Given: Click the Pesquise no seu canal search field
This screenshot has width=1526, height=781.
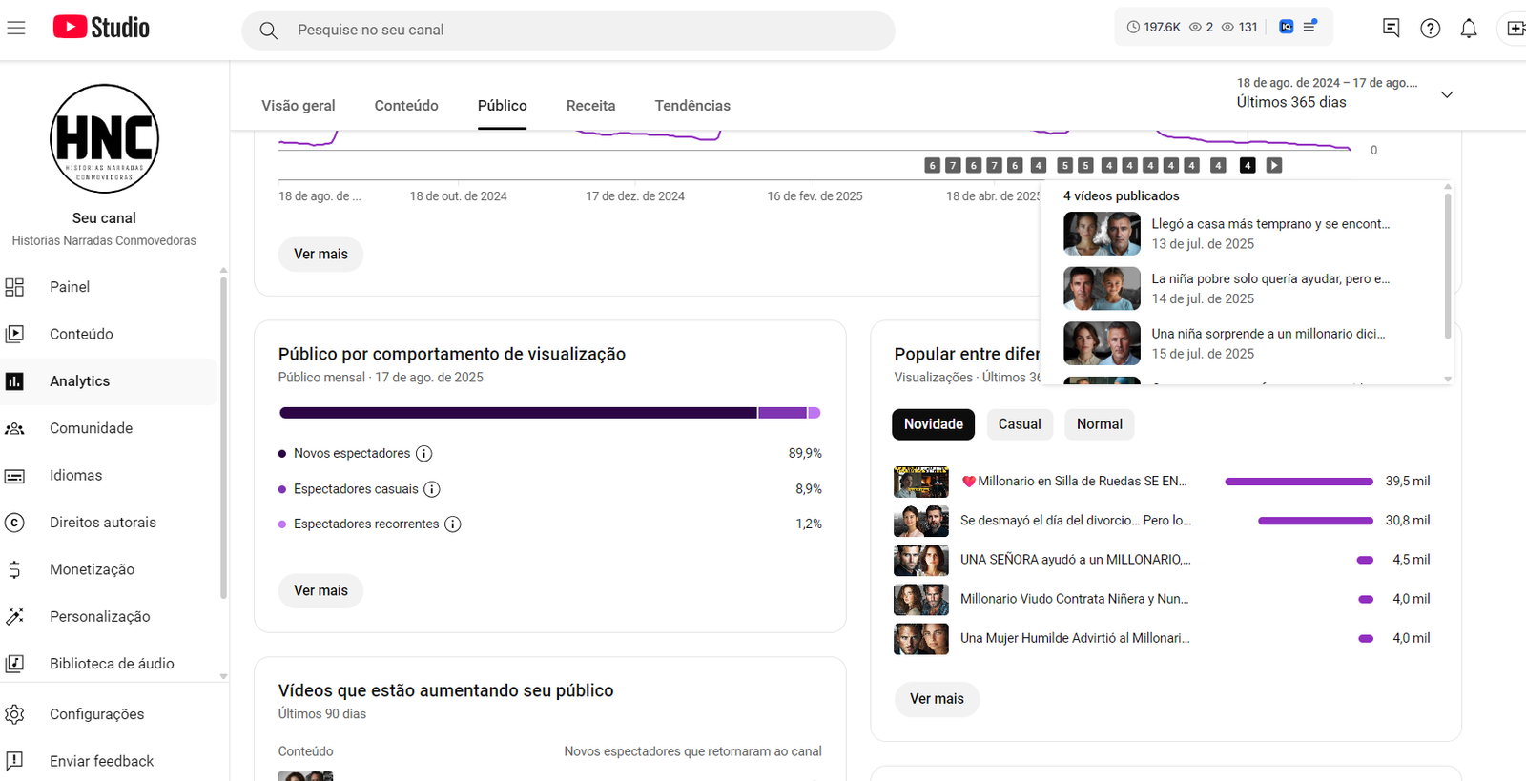Looking at the screenshot, I should pyautogui.click(x=568, y=31).
